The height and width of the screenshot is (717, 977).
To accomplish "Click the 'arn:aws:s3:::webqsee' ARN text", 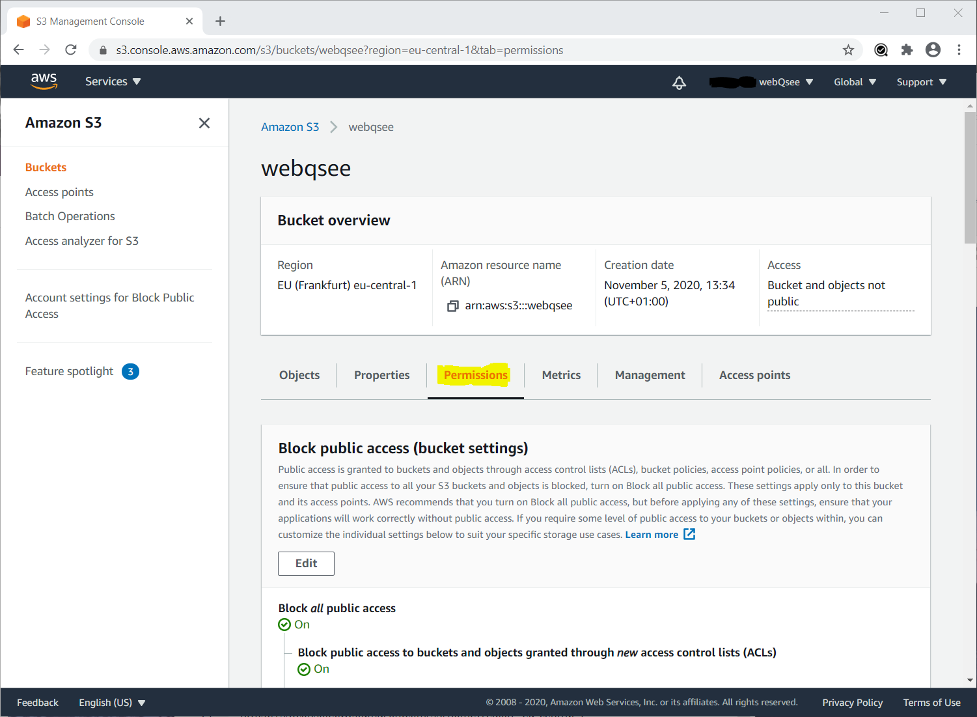I will click(519, 305).
